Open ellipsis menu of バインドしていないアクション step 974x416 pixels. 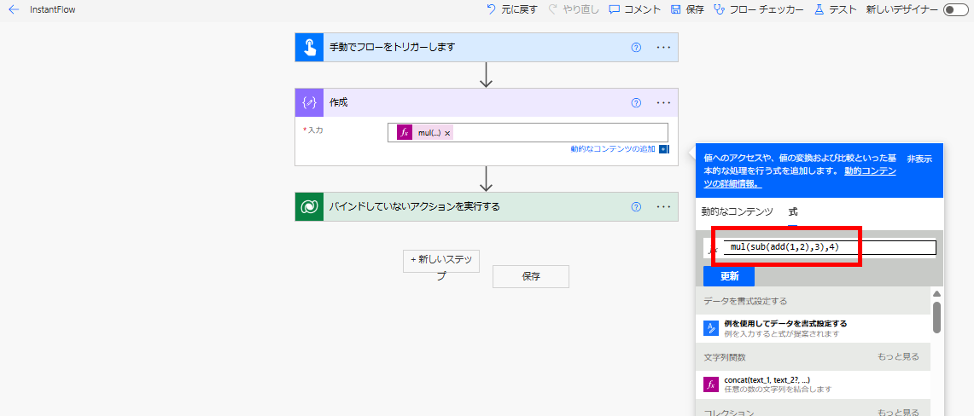click(663, 206)
